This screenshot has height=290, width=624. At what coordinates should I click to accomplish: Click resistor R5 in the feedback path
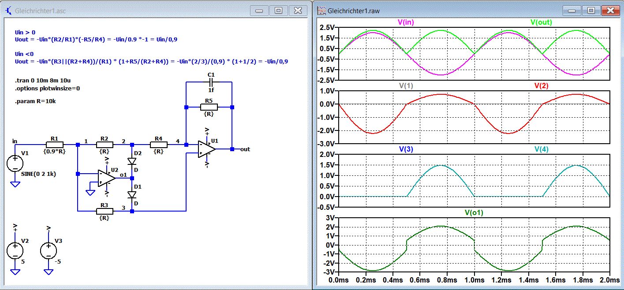(209, 107)
